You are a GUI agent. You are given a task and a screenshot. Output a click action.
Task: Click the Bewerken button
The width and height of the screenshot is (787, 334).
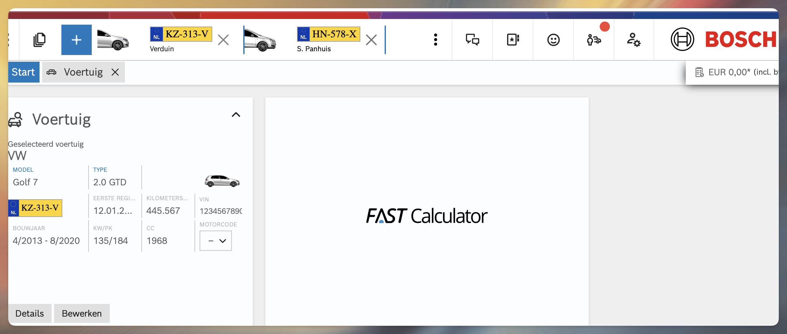[82, 313]
